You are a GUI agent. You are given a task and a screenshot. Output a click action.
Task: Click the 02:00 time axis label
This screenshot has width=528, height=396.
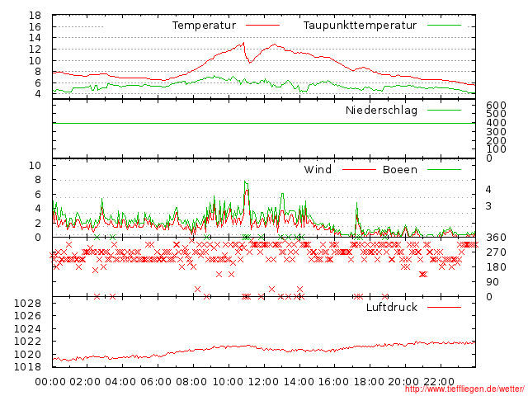point(86,382)
